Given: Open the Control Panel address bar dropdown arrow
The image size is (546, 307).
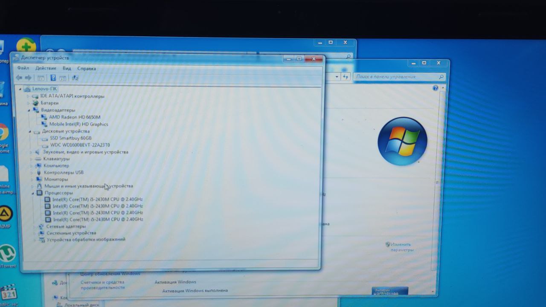Looking at the screenshot, I should click(337, 77).
